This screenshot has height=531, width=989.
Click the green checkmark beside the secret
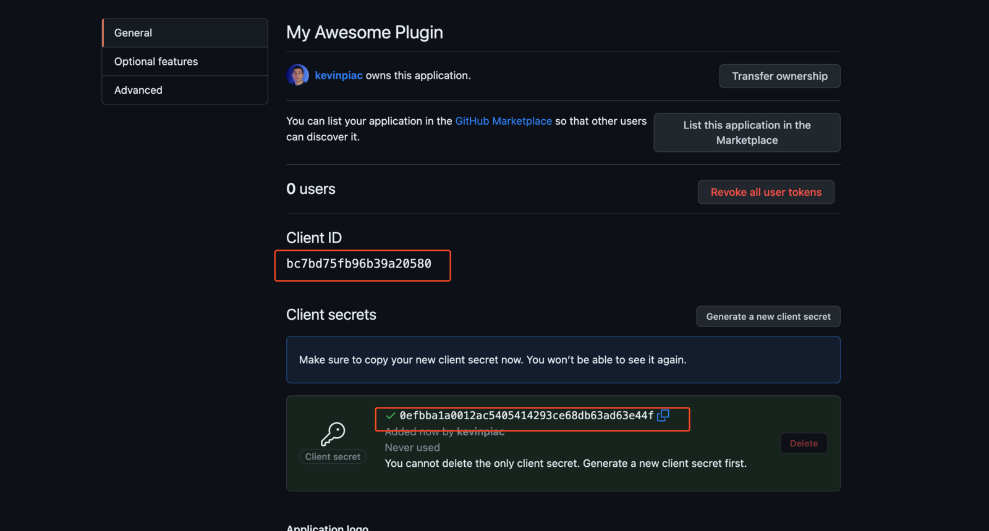tap(389, 416)
